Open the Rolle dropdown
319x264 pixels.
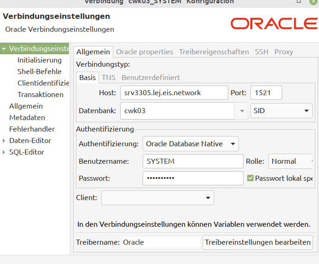coord(291,161)
